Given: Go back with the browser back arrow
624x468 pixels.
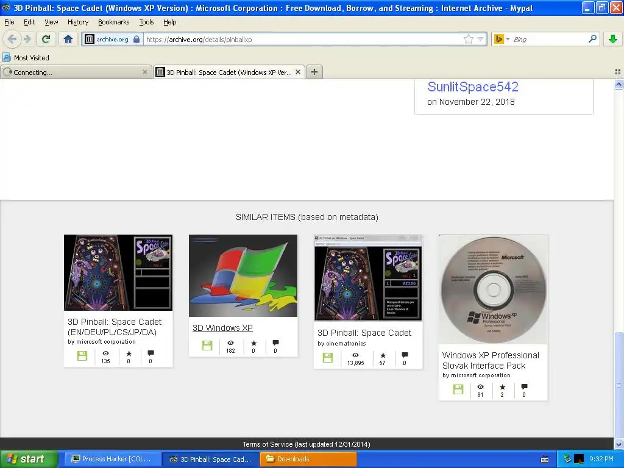Looking at the screenshot, I should 12,39.
